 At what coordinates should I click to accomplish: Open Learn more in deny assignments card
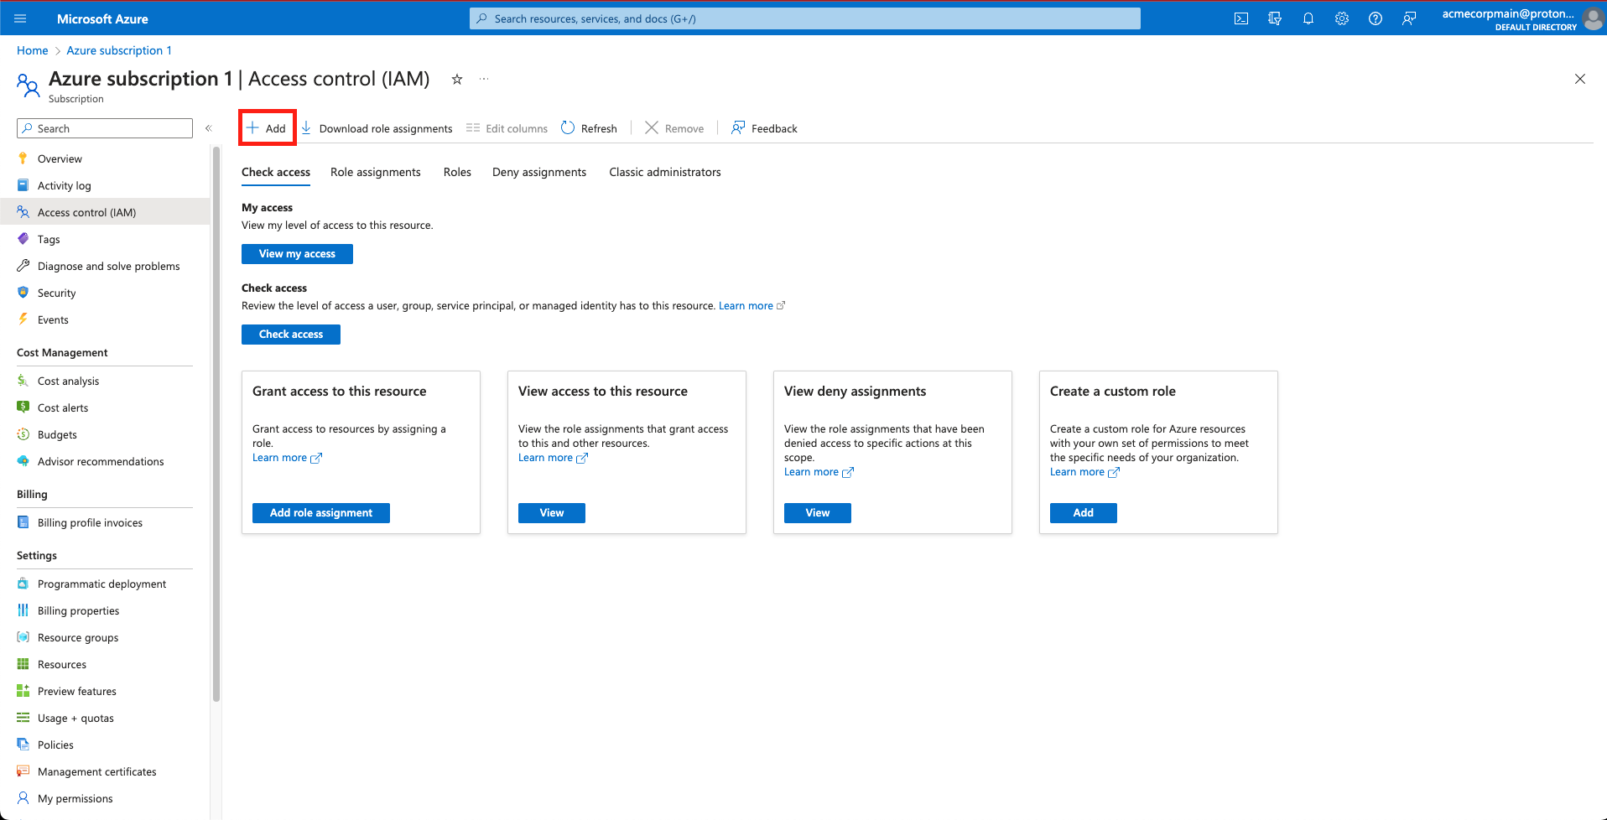[819, 472]
